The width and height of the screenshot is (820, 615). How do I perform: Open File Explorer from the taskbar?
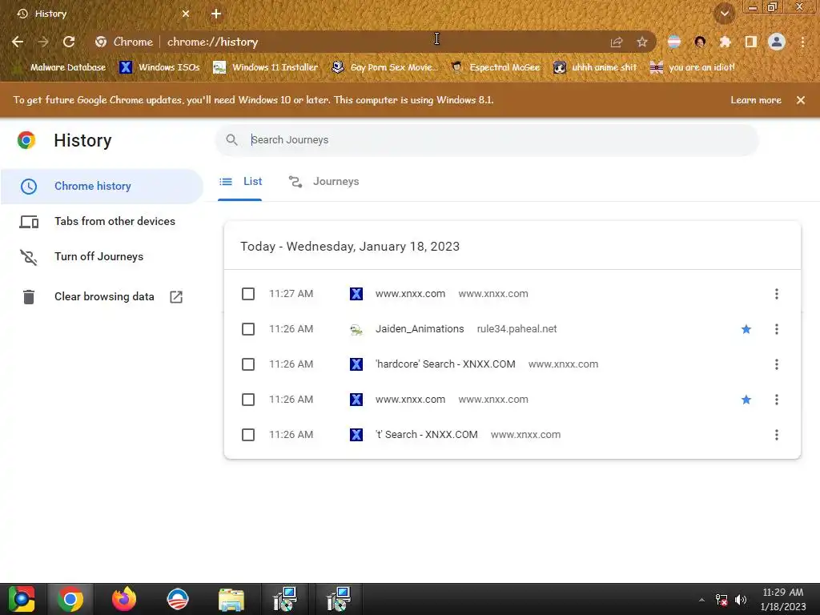231,599
